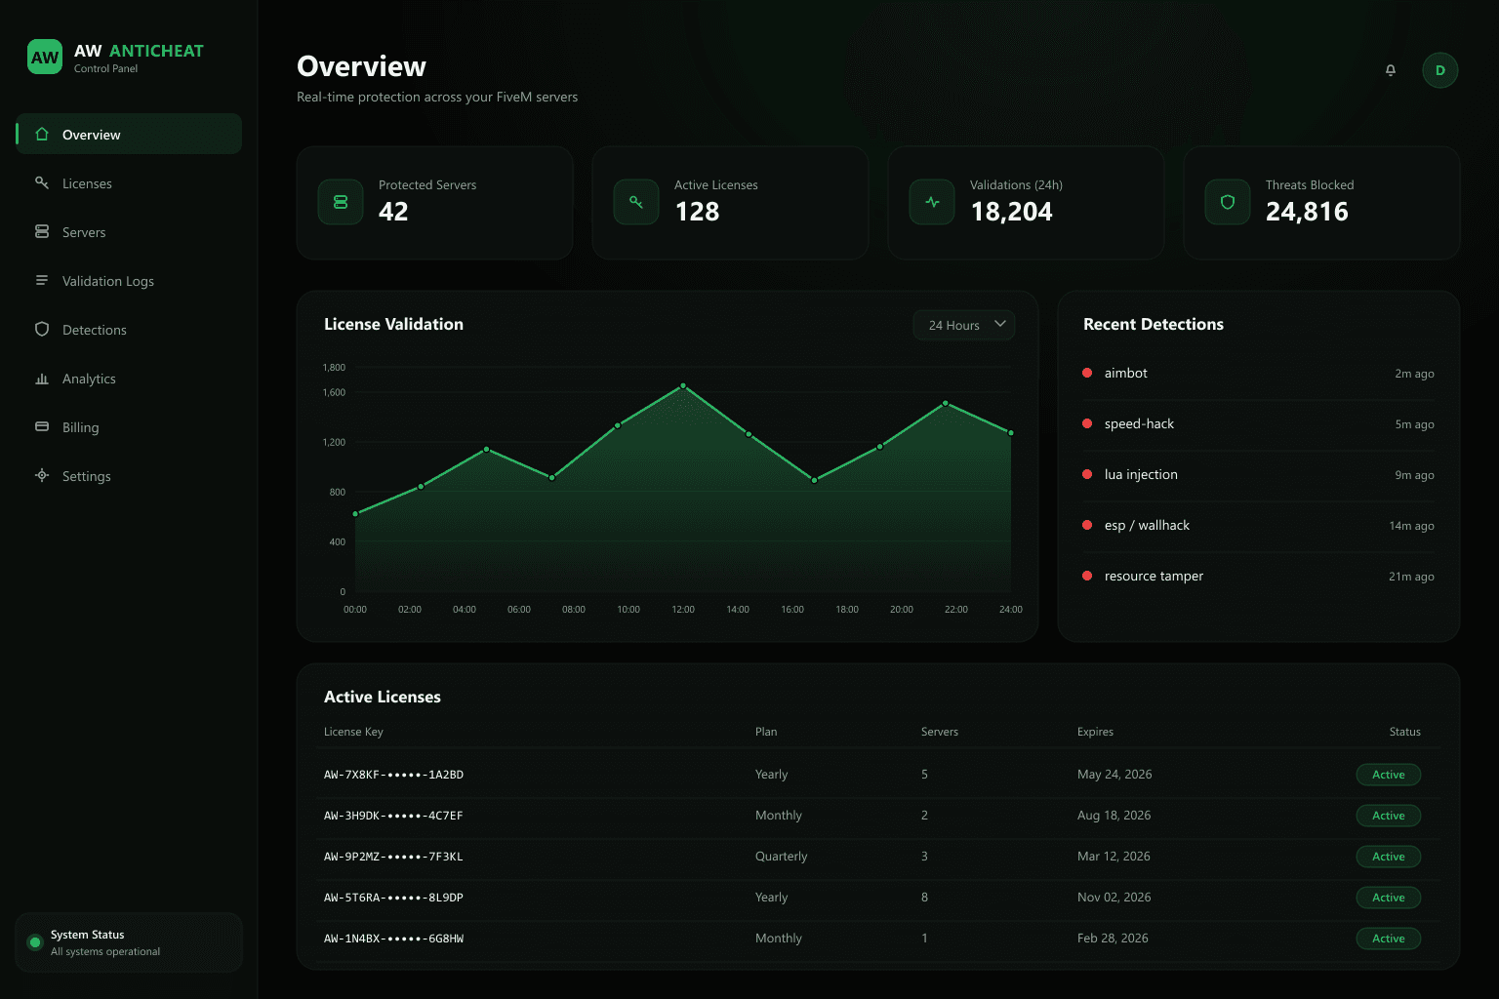
Task: Open the Settings page
Action: 129,475
